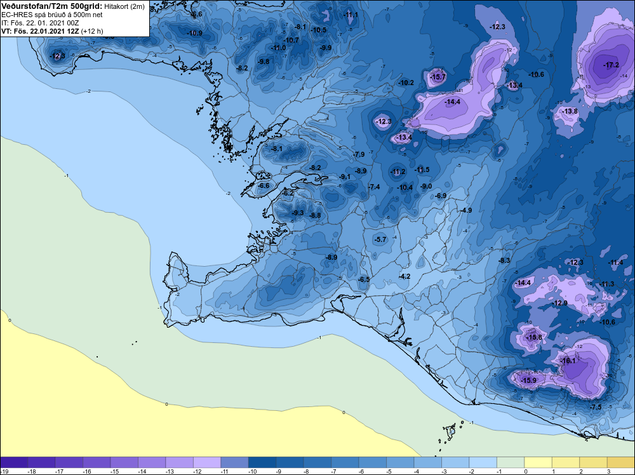Click the -7.9 temperature label

pos(359,154)
